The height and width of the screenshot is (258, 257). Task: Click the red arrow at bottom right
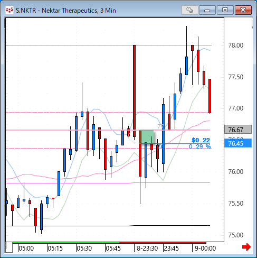pyautogui.click(x=246, y=247)
